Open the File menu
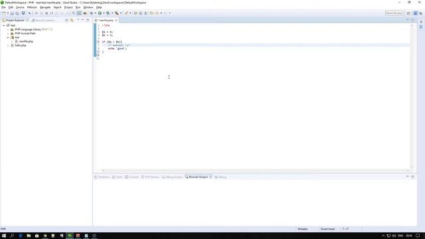 [3, 7]
